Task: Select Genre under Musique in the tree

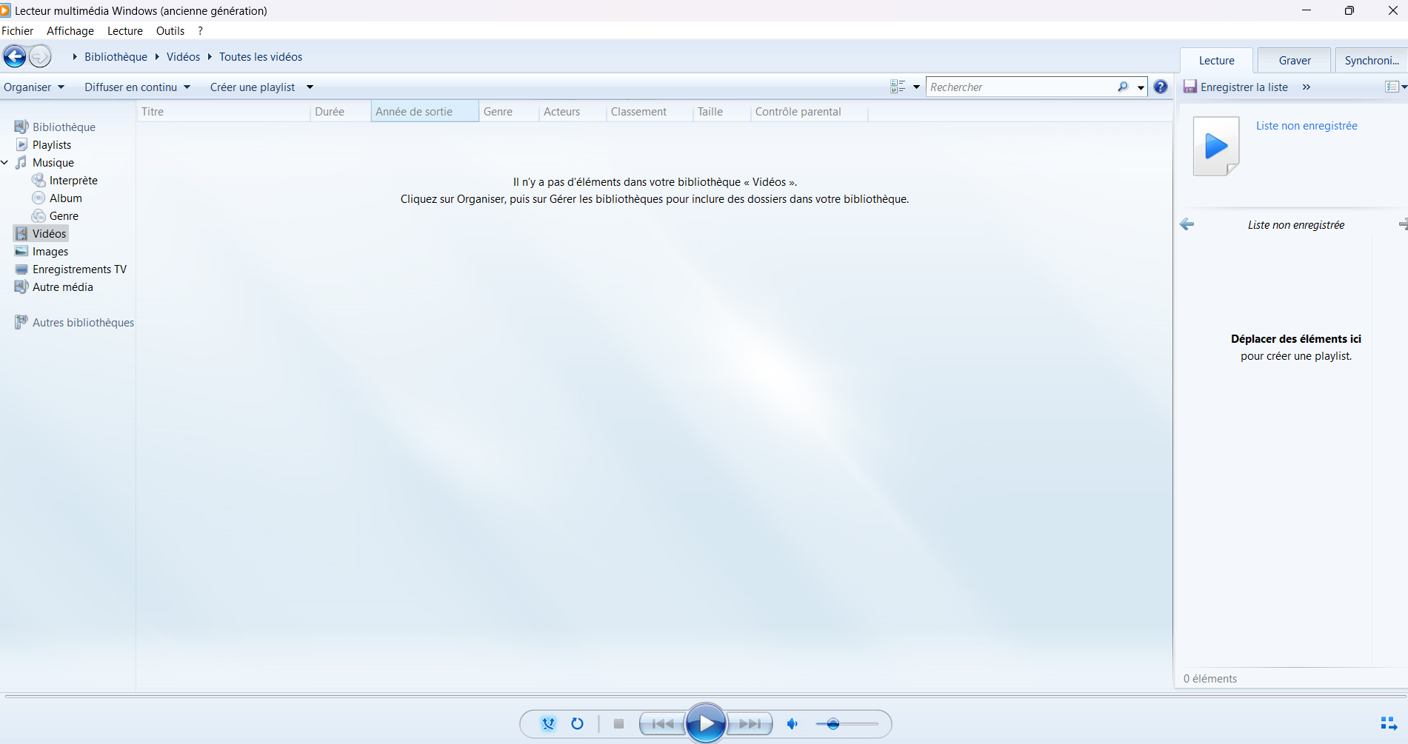Action: [x=64, y=215]
